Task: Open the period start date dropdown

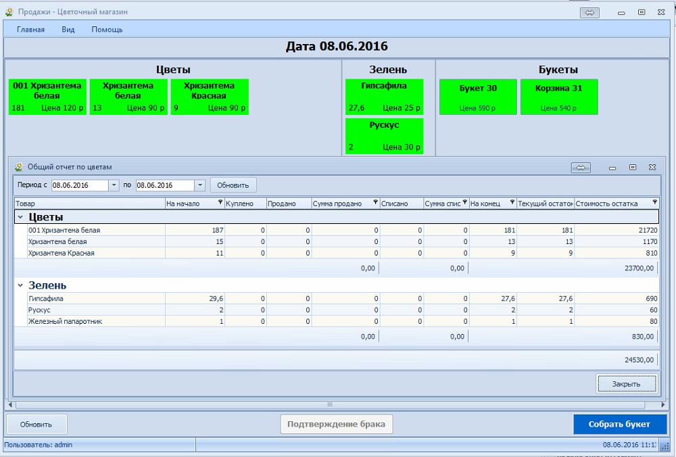Action: click(x=114, y=185)
